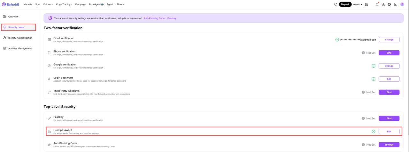Click the Email verification envelope icon

tap(49, 40)
